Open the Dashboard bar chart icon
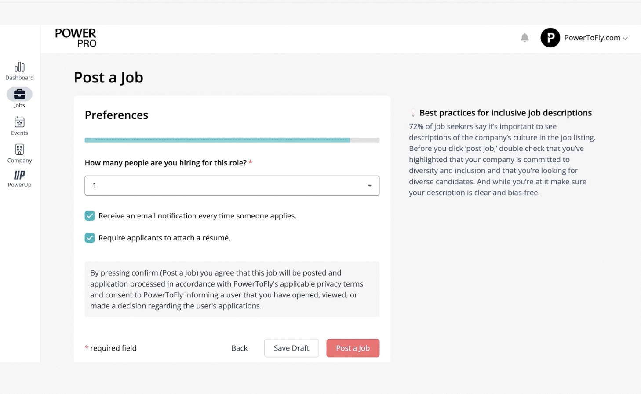The height and width of the screenshot is (394, 641). [19, 67]
